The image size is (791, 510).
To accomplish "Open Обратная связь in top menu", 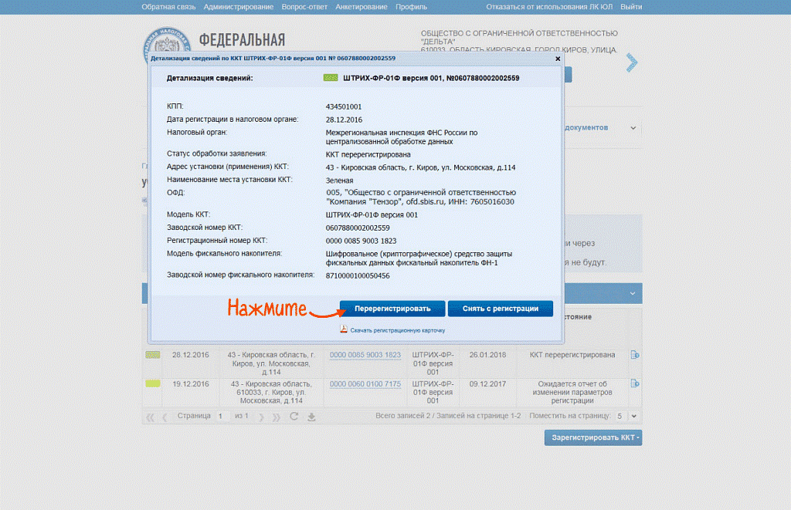I will pos(169,6).
